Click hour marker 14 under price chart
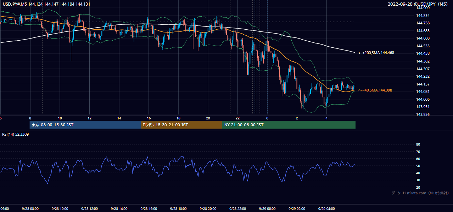The width and height of the screenshot is (453, 212). (x=119, y=118)
